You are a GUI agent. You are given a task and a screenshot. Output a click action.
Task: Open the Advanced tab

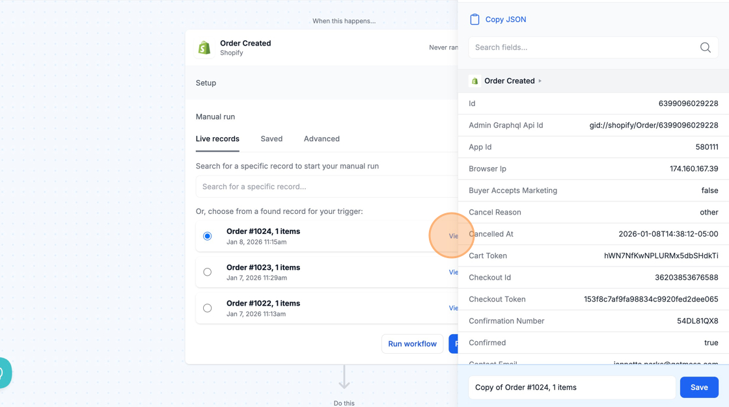[322, 138]
